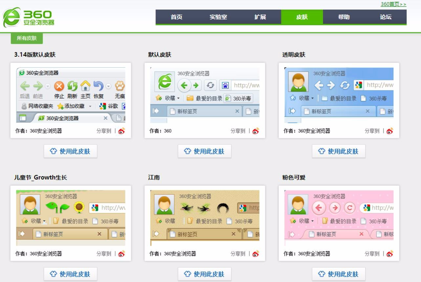The height and width of the screenshot is (282, 421).
Task: Share 江南 skin to Weibo
Action: click(x=256, y=254)
